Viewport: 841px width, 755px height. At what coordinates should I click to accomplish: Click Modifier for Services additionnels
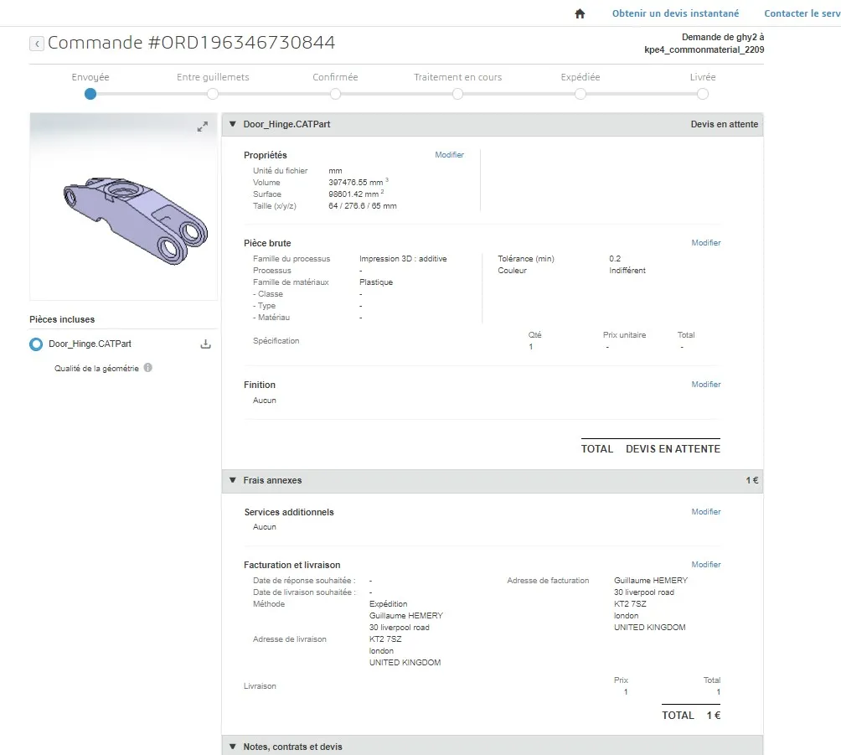pos(705,512)
